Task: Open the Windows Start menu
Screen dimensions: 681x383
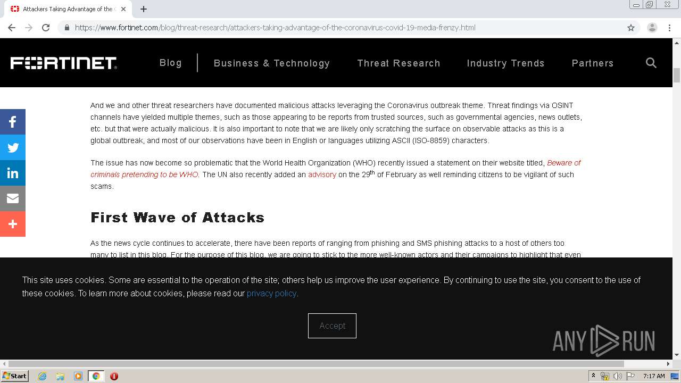Action: pos(14,376)
